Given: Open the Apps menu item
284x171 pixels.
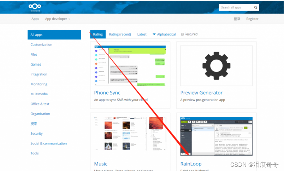Looking at the screenshot, I should click(35, 19).
